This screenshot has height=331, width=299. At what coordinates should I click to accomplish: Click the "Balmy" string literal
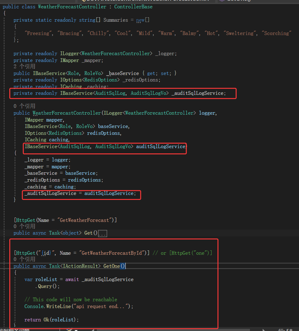pos(189,33)
